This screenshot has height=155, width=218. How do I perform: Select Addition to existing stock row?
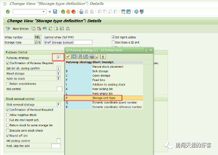(104, 85)
